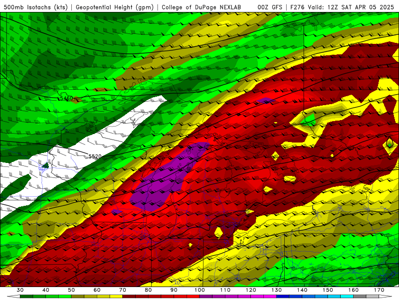Select the 150 value on the color scale
The height and width of the screenshot is (299, 399).
click(328, 290)
